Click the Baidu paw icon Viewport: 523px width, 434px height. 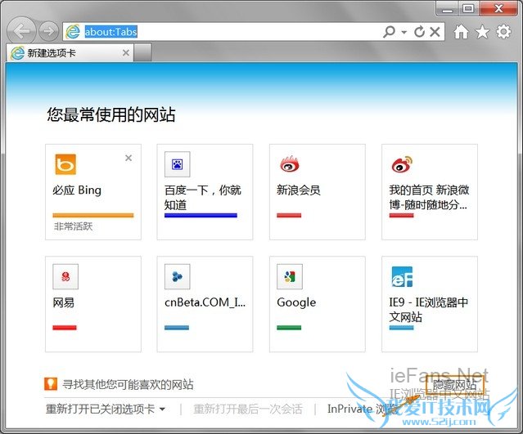[177, 164]
